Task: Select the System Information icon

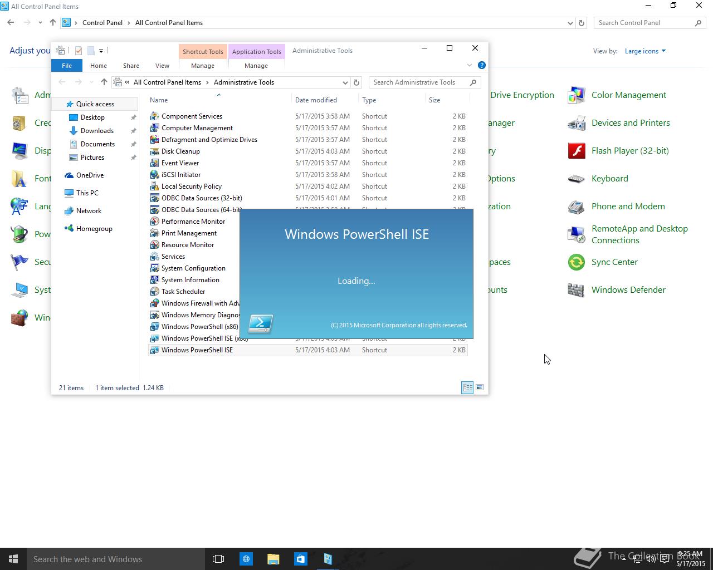Action: pos(154,280)
